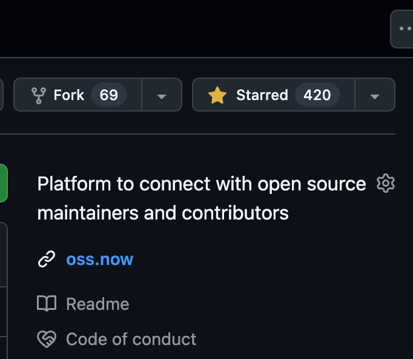The image size is (413, 359).
Task: Click the Code of conduct heart icon
Action: (47, 339)
